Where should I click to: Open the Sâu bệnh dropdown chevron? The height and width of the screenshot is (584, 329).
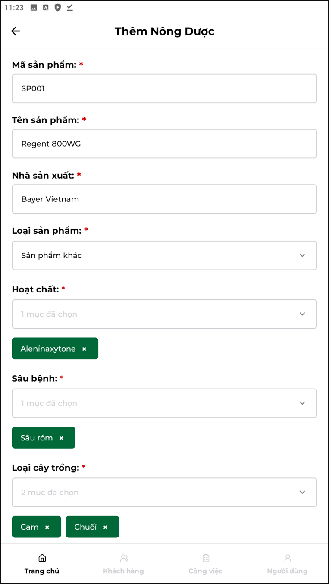(x=302, y=403)
